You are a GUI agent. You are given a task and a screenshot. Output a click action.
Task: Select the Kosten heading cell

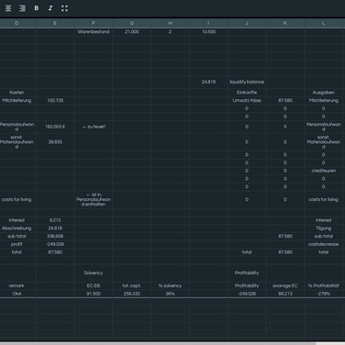click(x=17, y=93)
